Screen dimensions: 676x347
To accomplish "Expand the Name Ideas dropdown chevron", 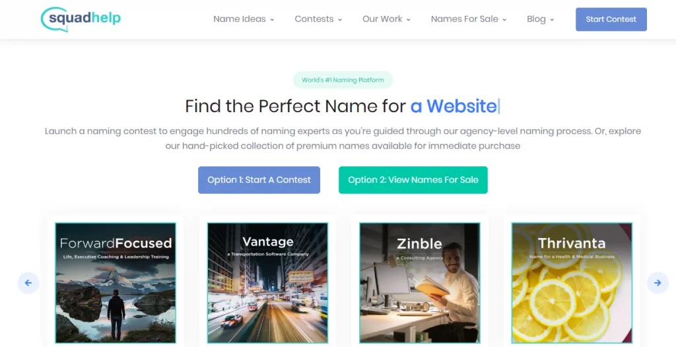I will point(272,20).
